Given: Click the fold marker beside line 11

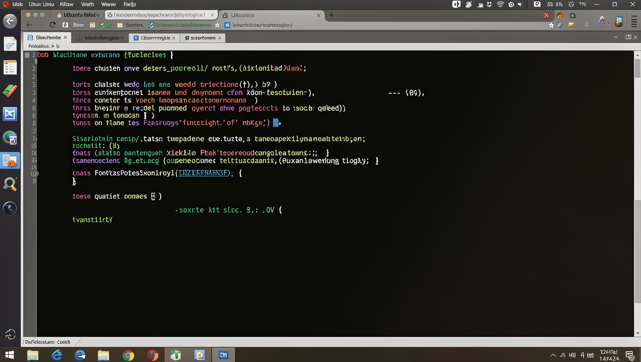Looking at the screenshot, I should pos(36,173).
